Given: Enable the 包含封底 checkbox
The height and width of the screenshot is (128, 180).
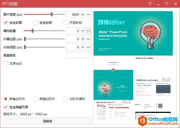Looking at the screenshot, I should coord(36,23).
